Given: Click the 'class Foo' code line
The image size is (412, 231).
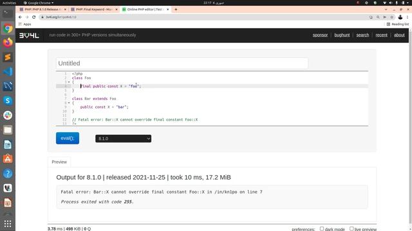Looking at the screenshot, I should click(x=81, y=78).
